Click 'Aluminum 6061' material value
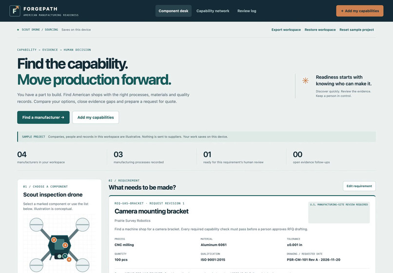Viewport: 393px width, 273px height. click(214, 245)
